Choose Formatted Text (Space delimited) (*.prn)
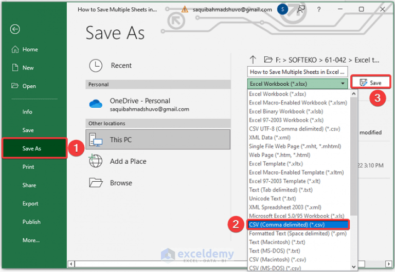Screen dimensions: 395x272 299,234
